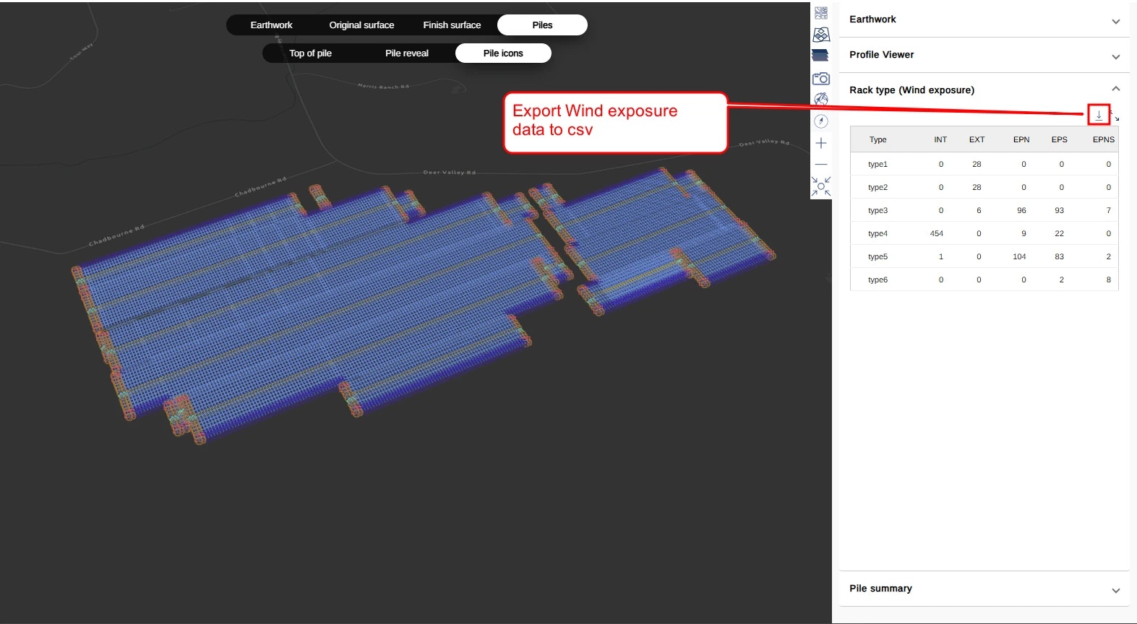Click the Type column header
Viewport: 1137px width, 624px height.
coord(878,139)
